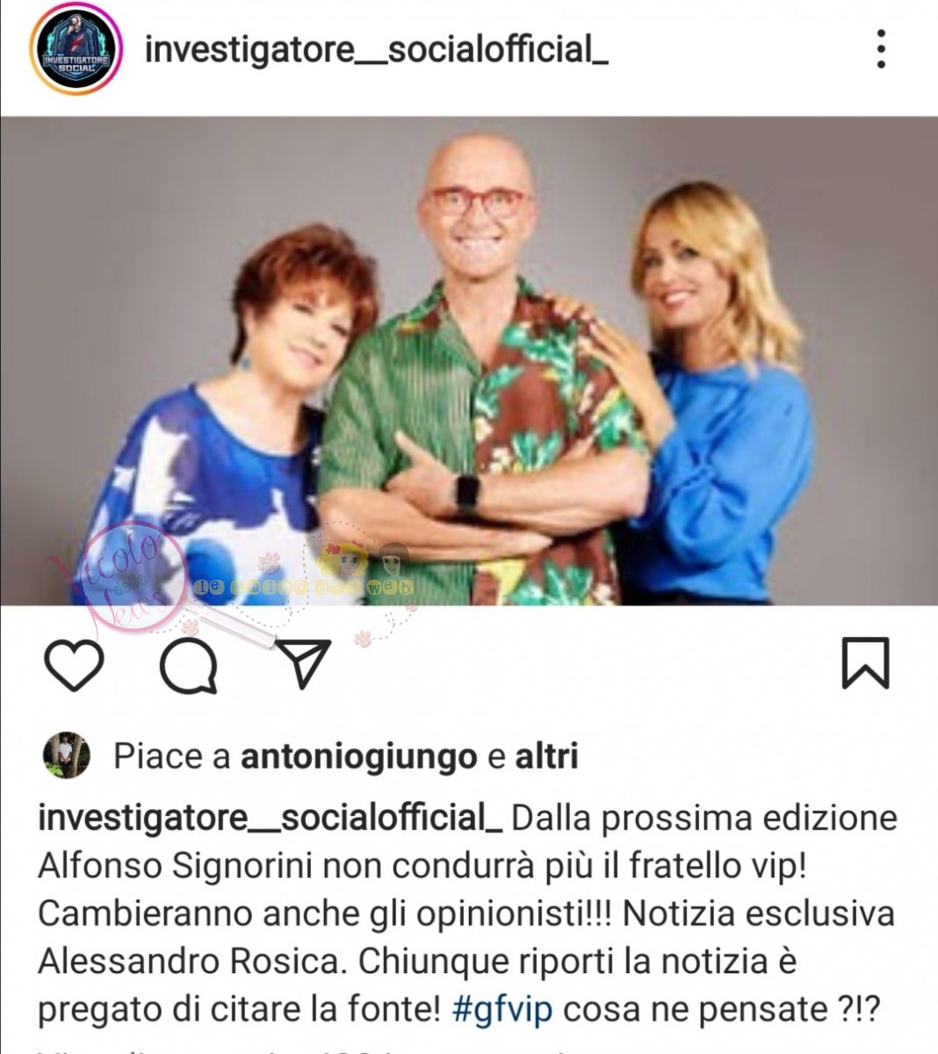Tap the smartwatch on the man's wrist

[x=467, y=494]
